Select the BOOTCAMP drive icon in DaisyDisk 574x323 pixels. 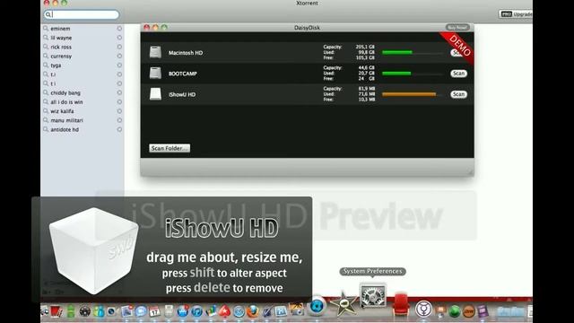(x=155, y=74)
